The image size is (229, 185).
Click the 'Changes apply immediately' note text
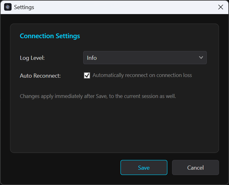coord(98,96)
